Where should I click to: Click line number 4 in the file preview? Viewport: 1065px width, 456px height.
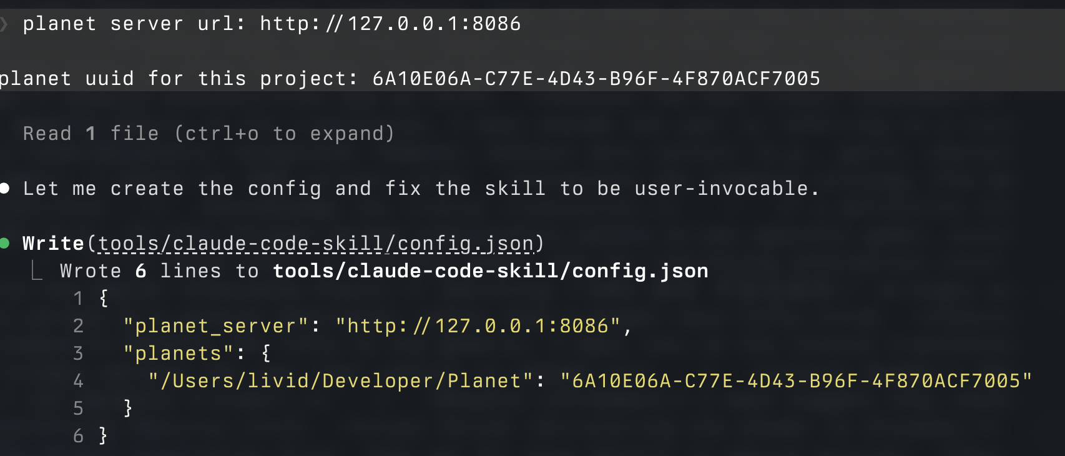[x=78, y=381]
